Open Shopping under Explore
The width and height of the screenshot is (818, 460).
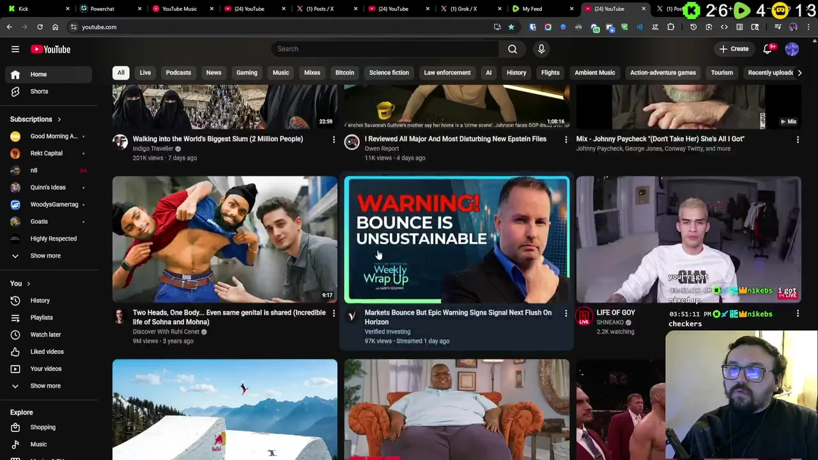(x=49, y=427)
